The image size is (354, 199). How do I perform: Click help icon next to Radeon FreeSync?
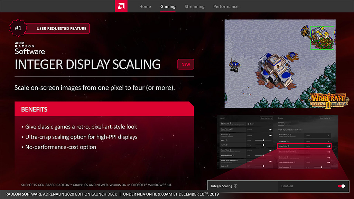(x=290, y=135)
